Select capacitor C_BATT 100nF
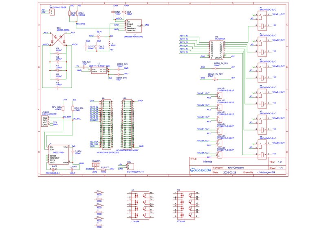Screen dimensions: 326x230 pyautogui.click(x=73, y=169)
